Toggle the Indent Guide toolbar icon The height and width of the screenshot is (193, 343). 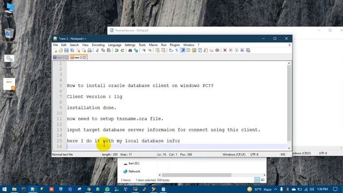pos(183,50)
